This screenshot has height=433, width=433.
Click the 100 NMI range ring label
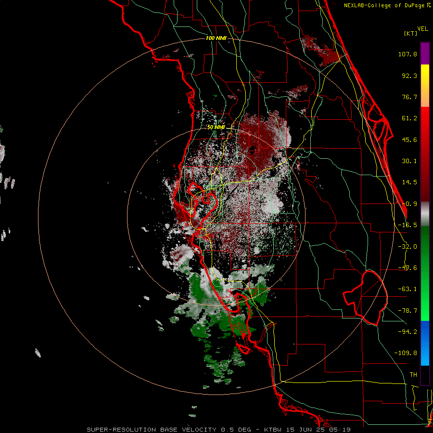click(x=216, y=38)
